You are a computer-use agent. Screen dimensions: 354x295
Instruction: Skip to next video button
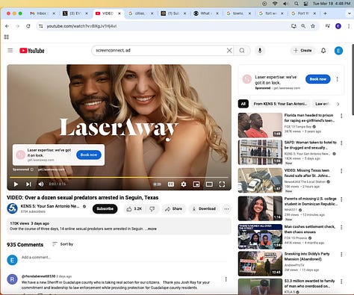click(x=28, y=184)
